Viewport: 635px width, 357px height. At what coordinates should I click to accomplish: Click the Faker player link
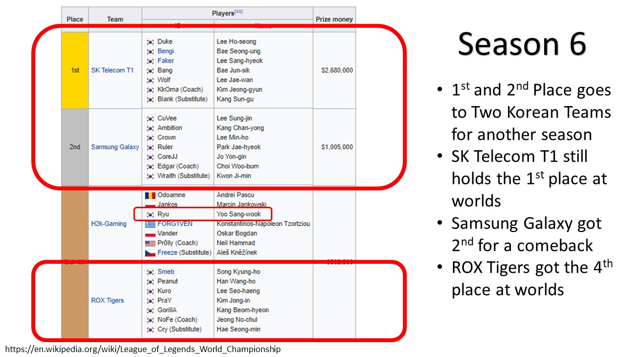coord(166,61)
